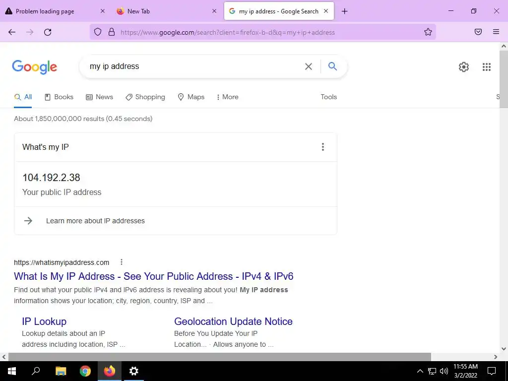Close the Problem loading page tab
Viewport: 508px width, 381px height.
click(x=103, y=11)
